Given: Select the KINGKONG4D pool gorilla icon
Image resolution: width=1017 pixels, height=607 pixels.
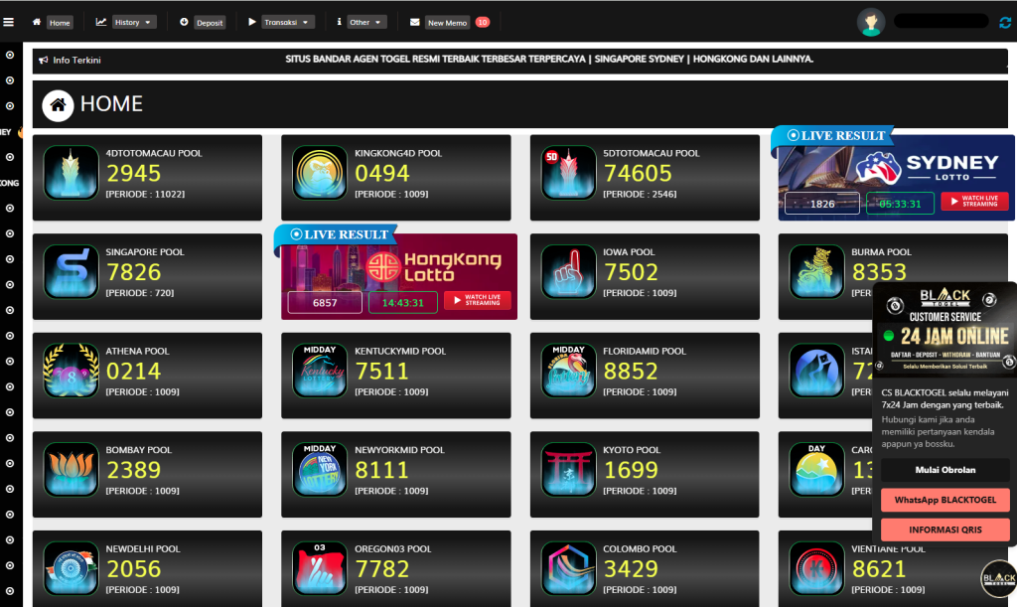Looking at the screenshot, I should click(319, 173).
